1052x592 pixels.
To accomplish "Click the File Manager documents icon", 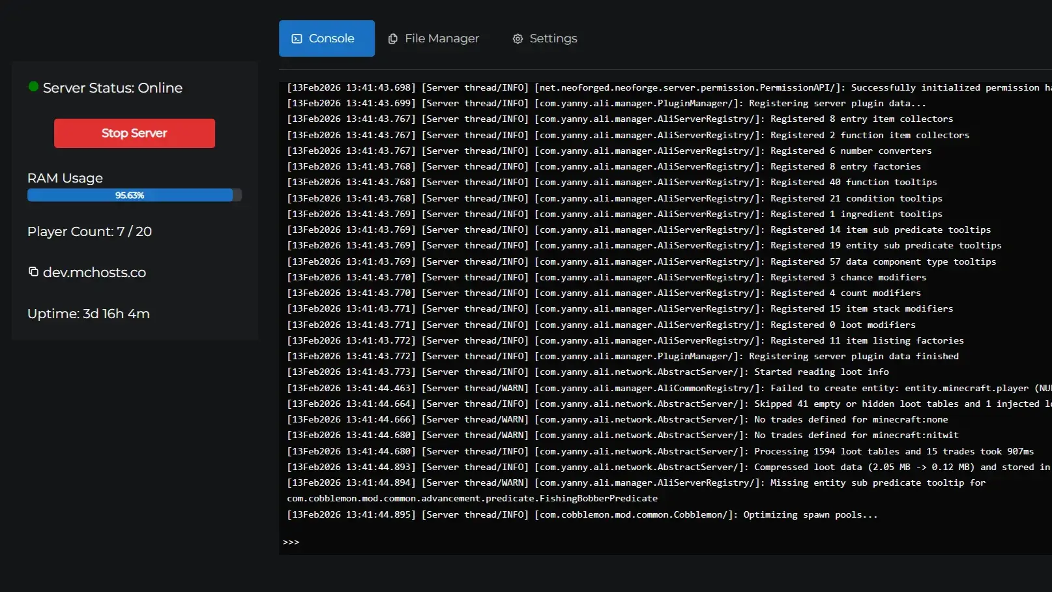I will [392, 39].
